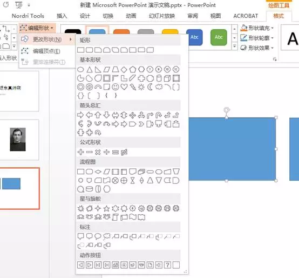299x278 pixels.
Task: Open the Insert (插入) ribbon tab
Action: (x=62, y=16)
